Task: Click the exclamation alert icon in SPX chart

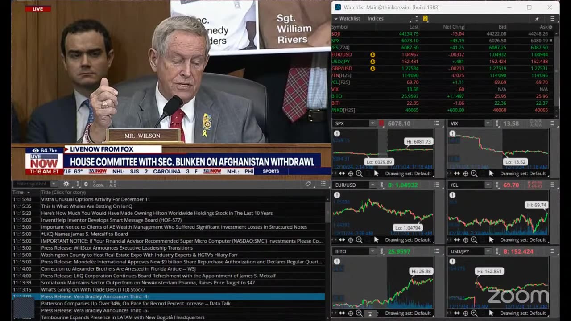Action: 337,134
